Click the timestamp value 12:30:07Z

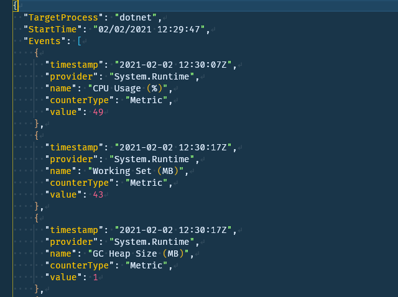click(174, 65)
